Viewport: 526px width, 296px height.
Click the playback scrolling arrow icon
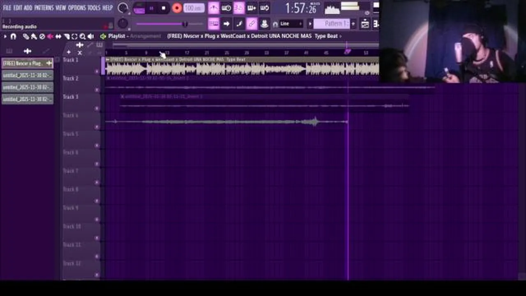[226, 24]
